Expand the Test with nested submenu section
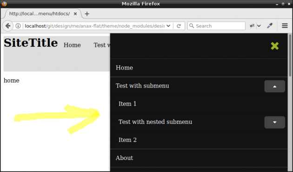Screen dimensions: 293x172 pos(275,122)
